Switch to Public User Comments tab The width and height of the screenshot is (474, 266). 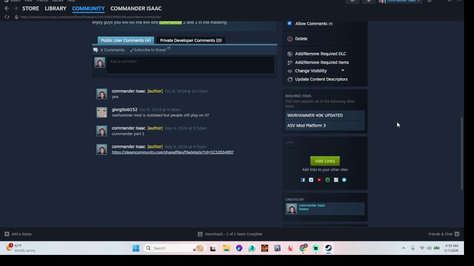pyautogui.click(x=126, y=40)
